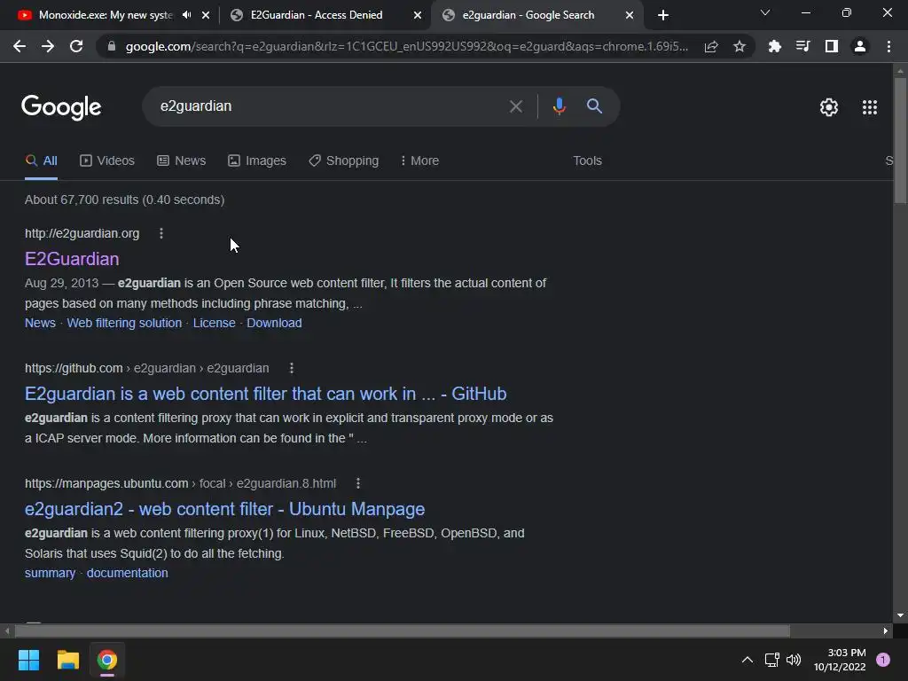Switch to Images results

[257, 161]
